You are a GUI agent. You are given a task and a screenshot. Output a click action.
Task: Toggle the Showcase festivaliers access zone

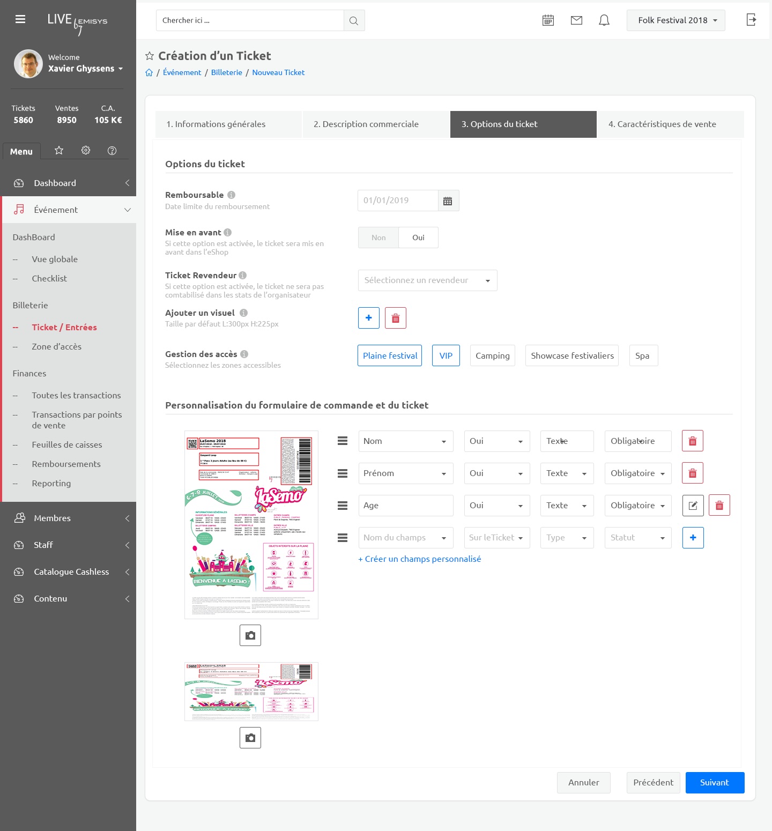pos(572,355)
